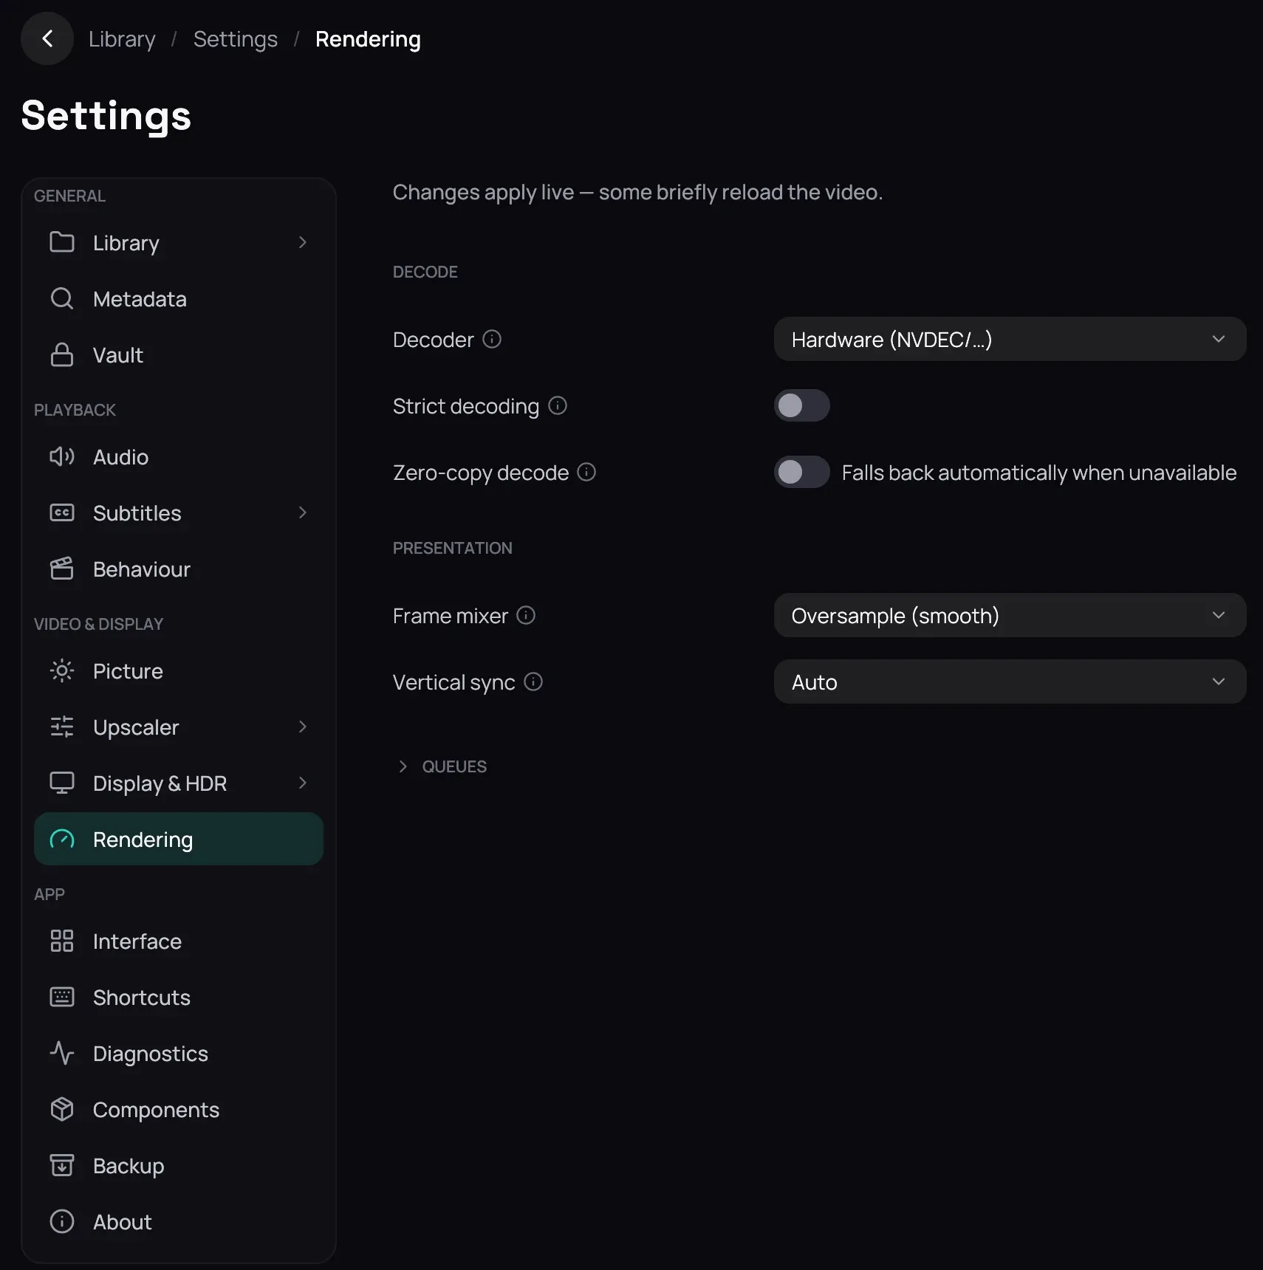
Task: Open Shortcuts keyboard icon
Action: 62,997
